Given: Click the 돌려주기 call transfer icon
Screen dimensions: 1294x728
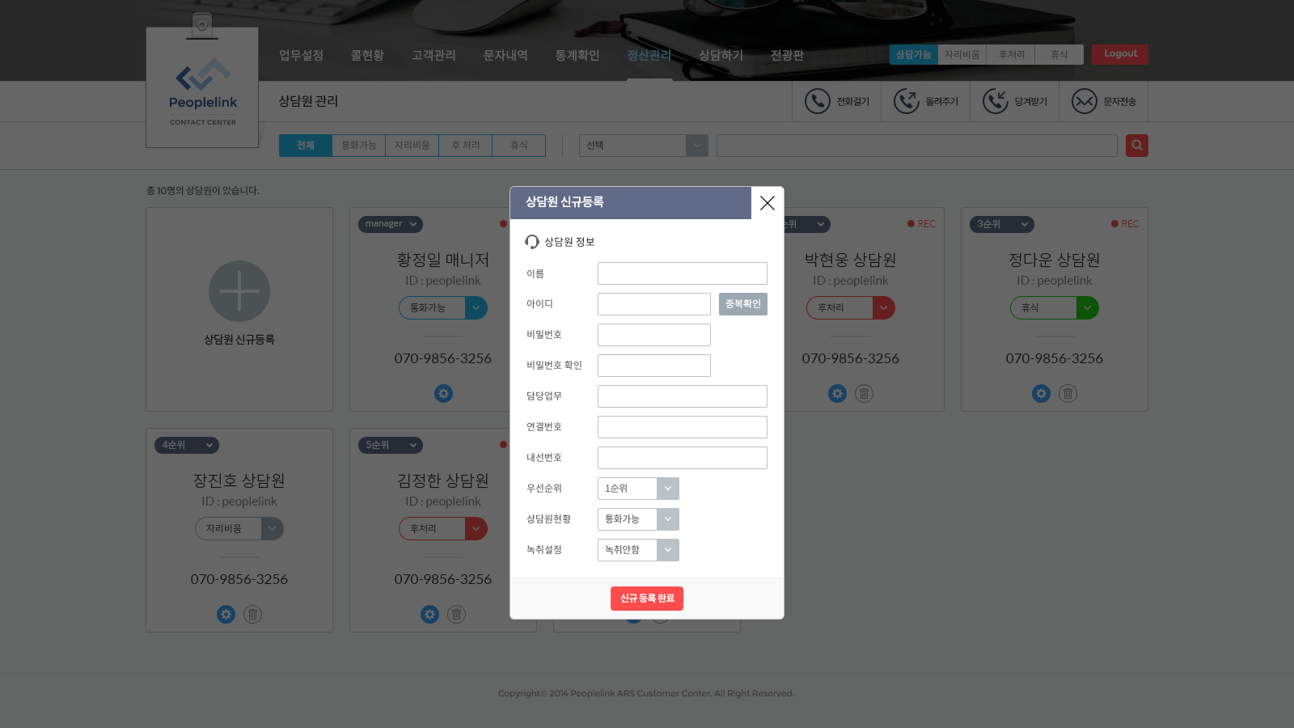Looking at the screenshot, I should pos(907,101).
